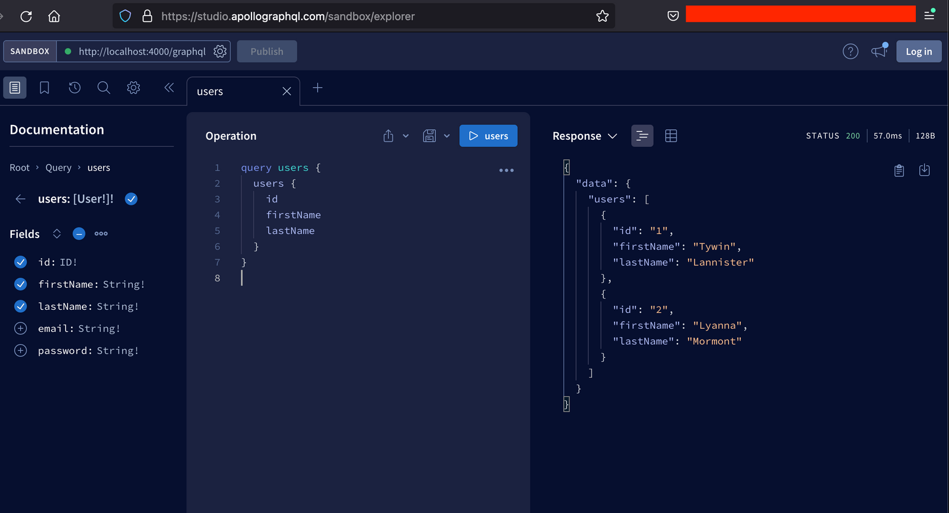The height and width of the screenshot is (513, 949).
Task: Open Explorer settings gear panel
Action: click(133, 88)
